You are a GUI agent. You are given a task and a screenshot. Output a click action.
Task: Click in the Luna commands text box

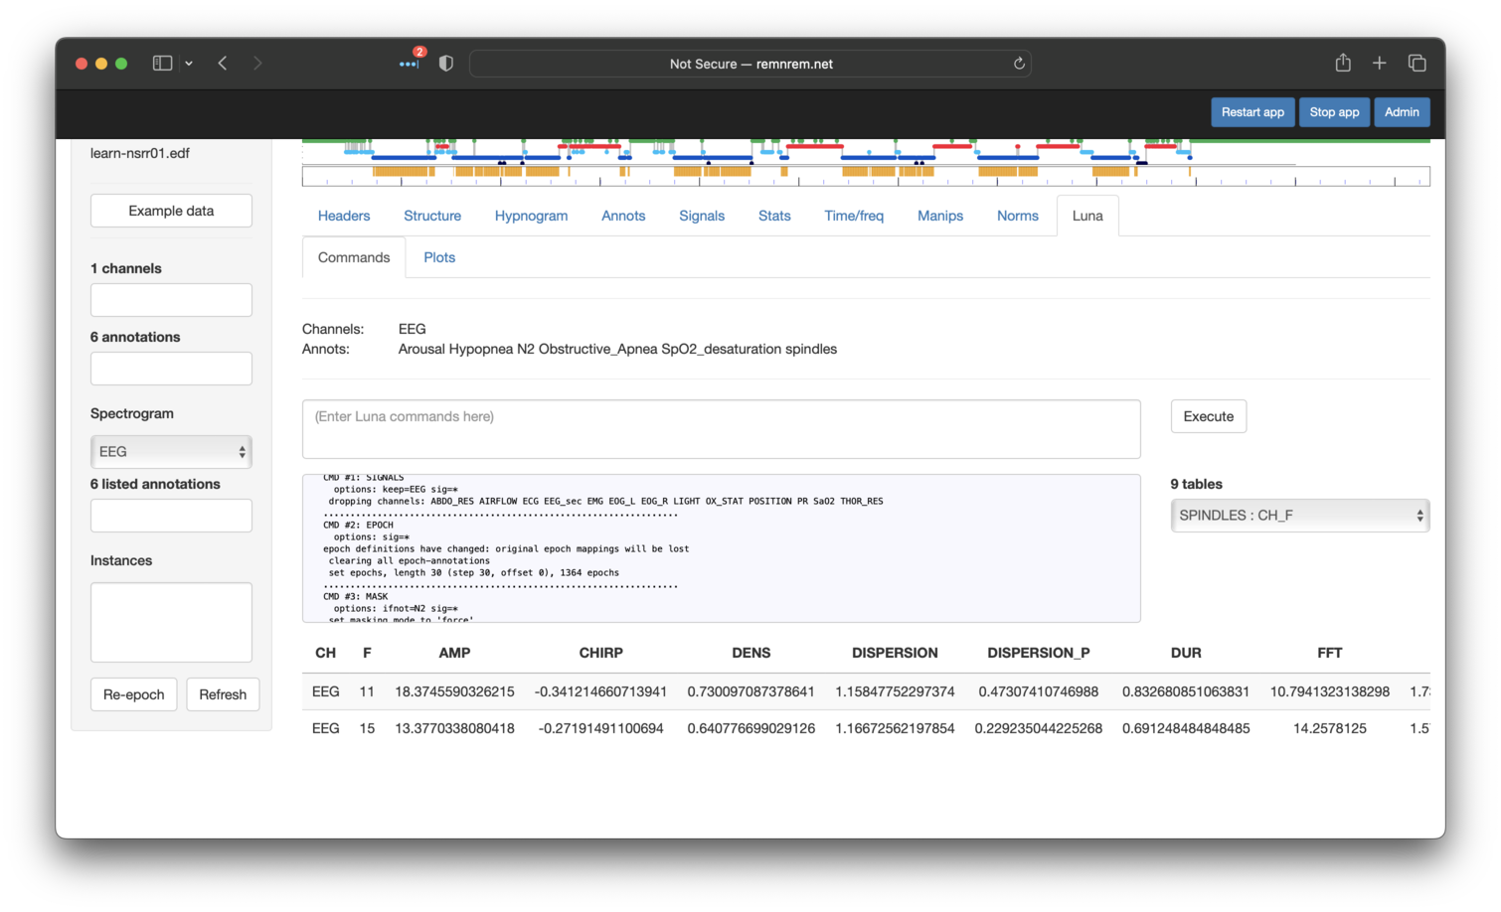point(721,429)
